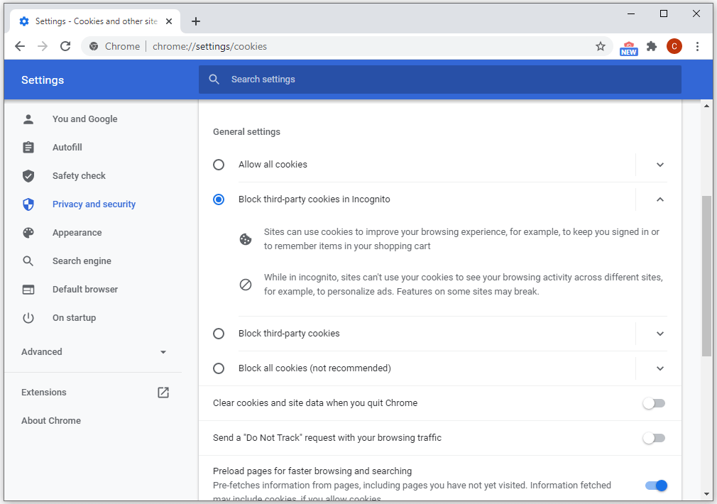Disable Preload pages for faster browsing switch
Screen dimensions: 717x504
coord(656,486)
